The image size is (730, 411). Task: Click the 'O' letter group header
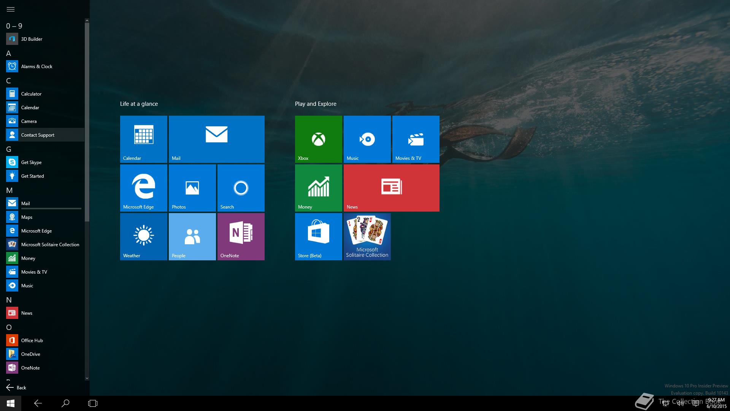(9, 327)
